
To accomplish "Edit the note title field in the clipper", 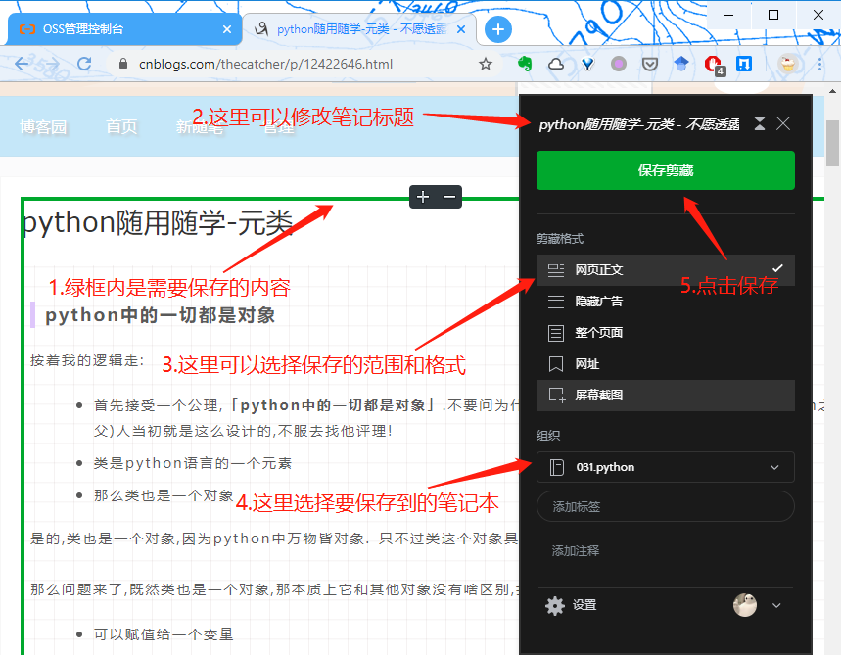I will point(638,124).
